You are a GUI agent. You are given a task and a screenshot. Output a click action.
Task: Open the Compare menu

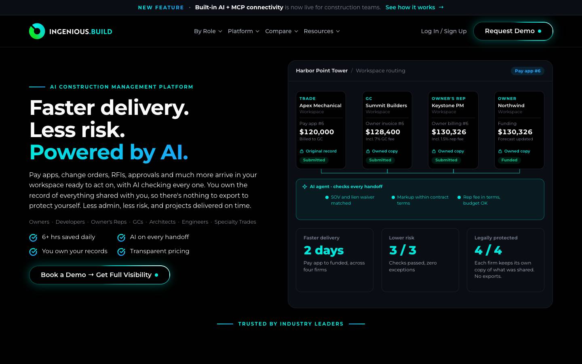(x=282, y=31)
